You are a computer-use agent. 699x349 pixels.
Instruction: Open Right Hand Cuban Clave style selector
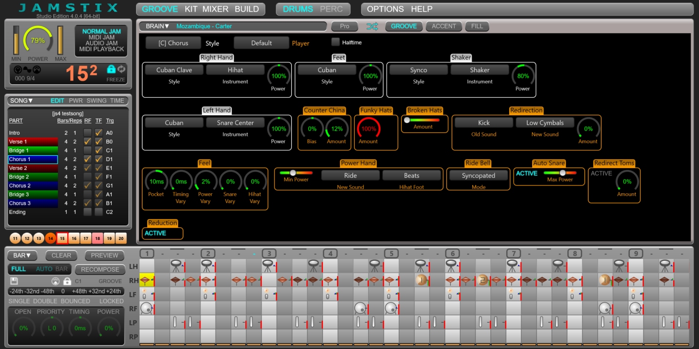174,70
